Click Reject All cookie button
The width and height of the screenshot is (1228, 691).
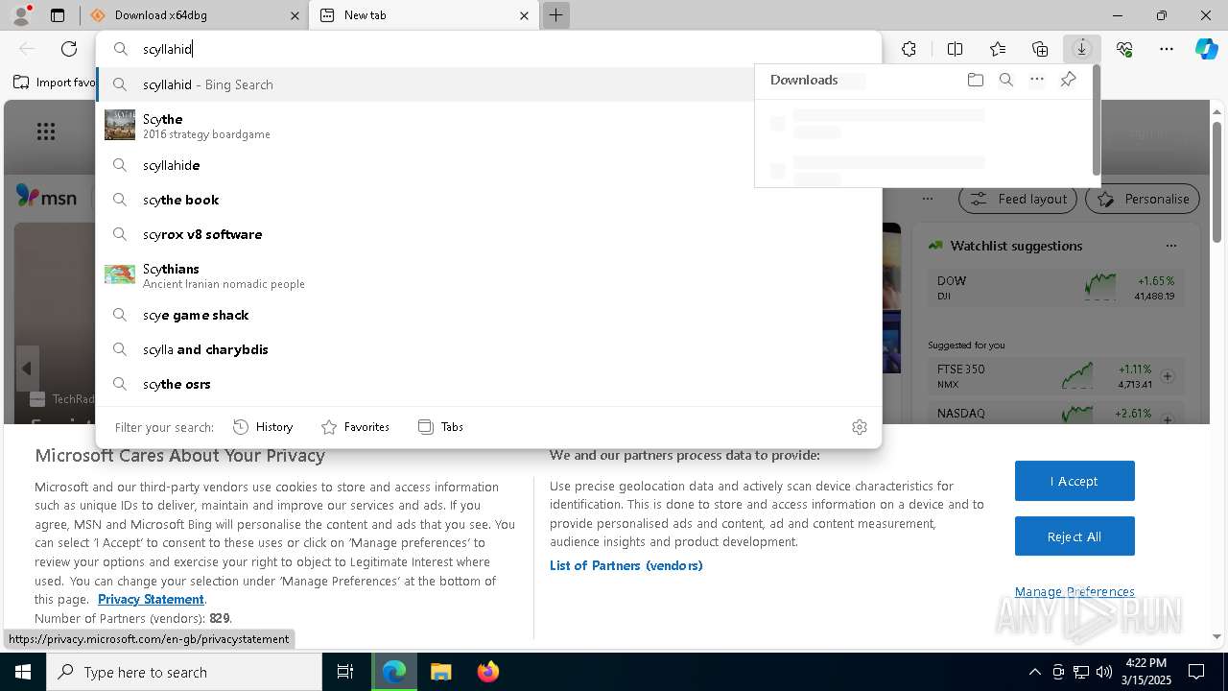[1074, 536]
